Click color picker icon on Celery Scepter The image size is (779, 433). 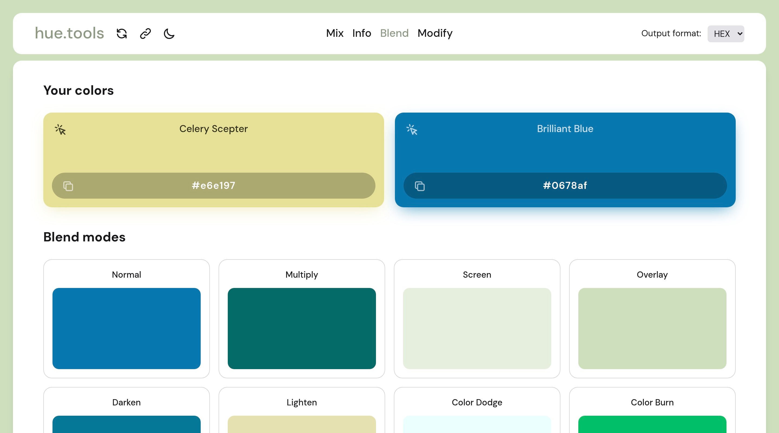[61, 130]
